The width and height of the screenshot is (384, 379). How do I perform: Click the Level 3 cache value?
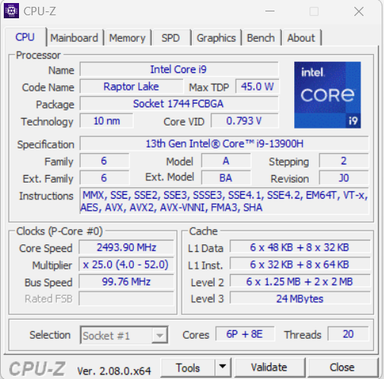point(300,298)
